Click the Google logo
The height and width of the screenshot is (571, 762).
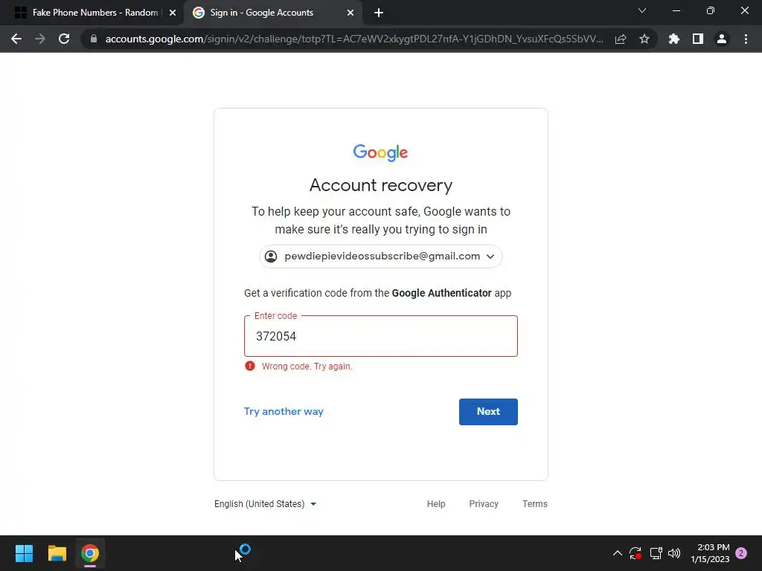tap(380, 152)
